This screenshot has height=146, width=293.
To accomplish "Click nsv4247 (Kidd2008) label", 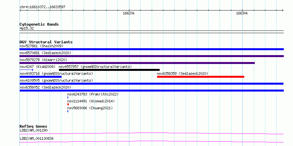I will pos(38,67).
